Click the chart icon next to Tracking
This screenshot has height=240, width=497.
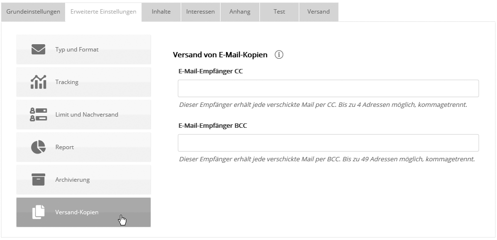(x=38, y=82)
